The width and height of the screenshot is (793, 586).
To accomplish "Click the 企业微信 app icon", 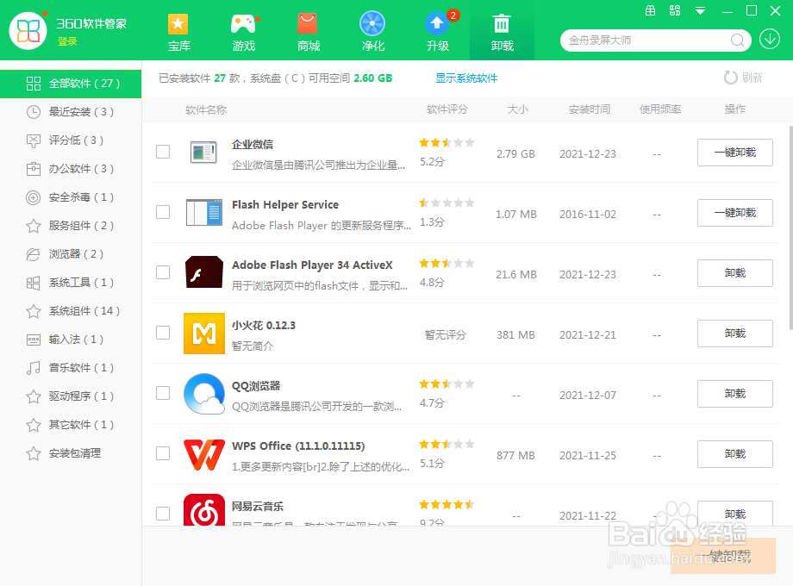I will [203, 152].
